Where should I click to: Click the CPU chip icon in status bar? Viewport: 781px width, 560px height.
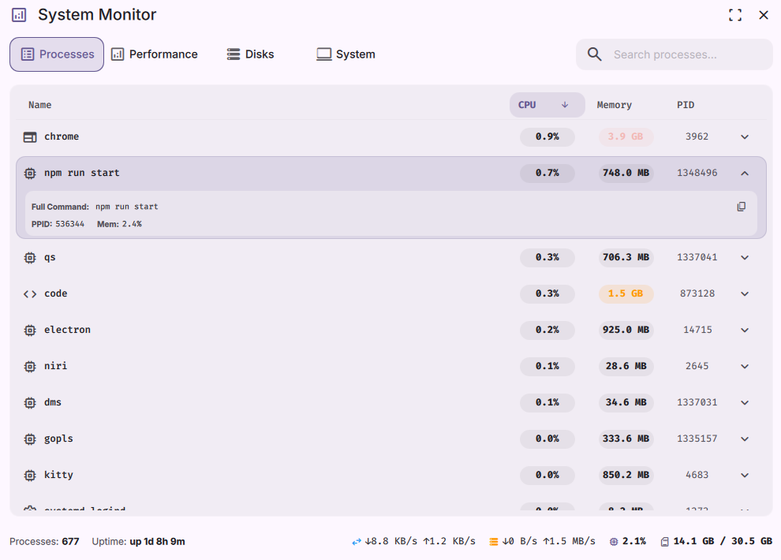coord(614,542)
